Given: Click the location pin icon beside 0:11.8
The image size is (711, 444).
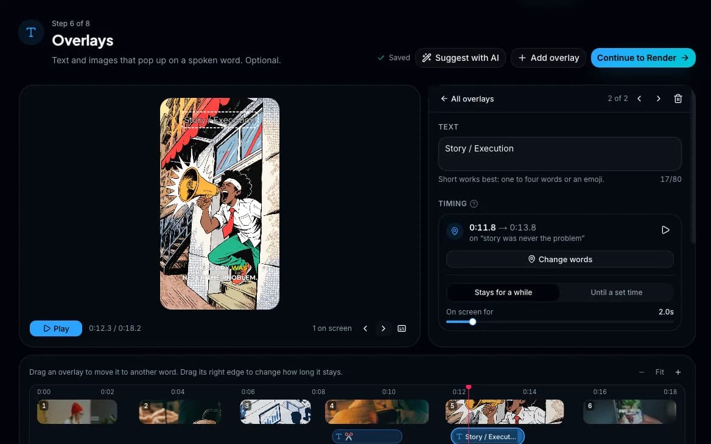Looking at the screenshot, I should pos(454,231).
